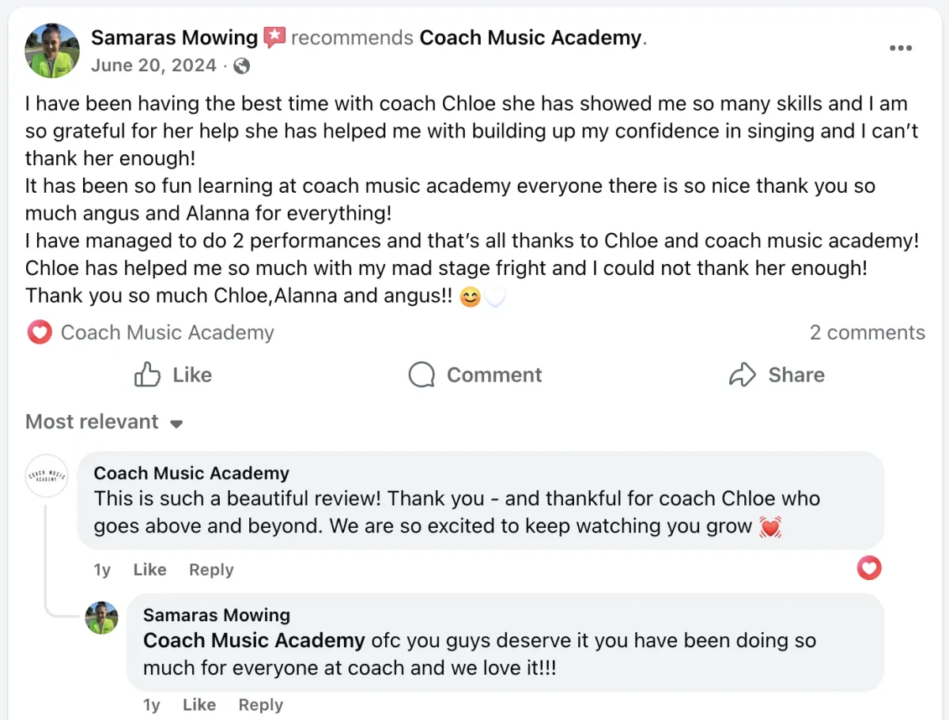The image size is (949, 720).
Task: Open the 2 comments link
Action: point(867,333)
